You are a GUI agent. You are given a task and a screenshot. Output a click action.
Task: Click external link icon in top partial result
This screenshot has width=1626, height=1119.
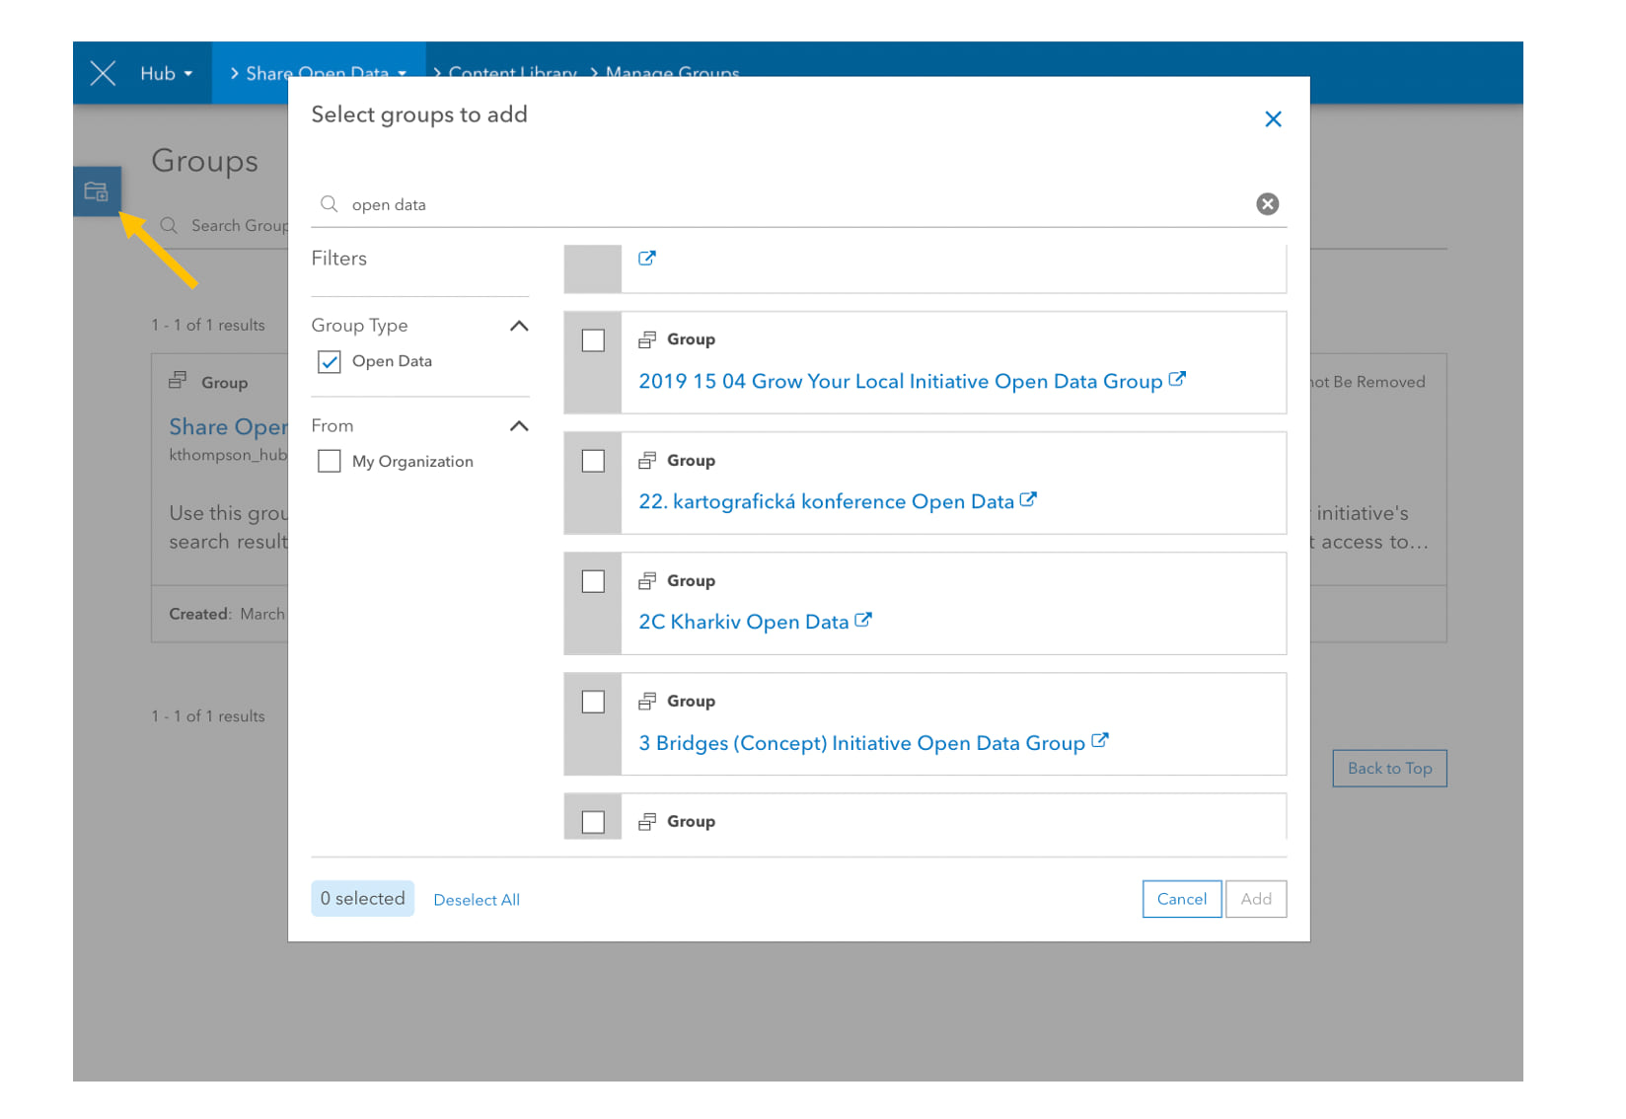(x=647, y=259)
